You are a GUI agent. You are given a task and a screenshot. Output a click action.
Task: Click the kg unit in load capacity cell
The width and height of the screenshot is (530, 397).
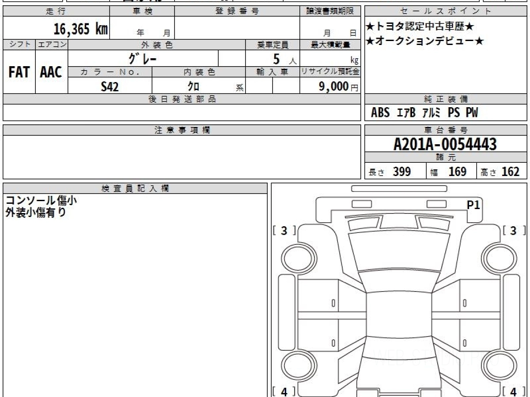click(x=354, y=60)
